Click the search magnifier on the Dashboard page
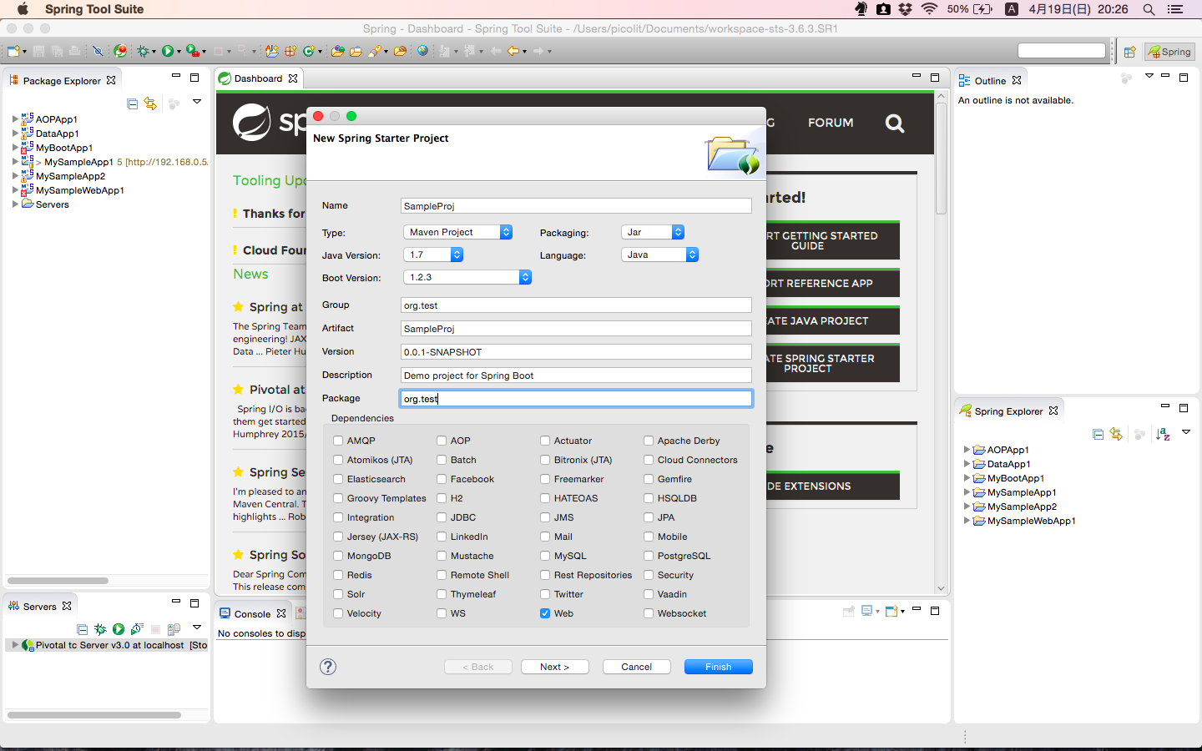Viewport: 1202px width, 751px height. [x=895, y=123]
